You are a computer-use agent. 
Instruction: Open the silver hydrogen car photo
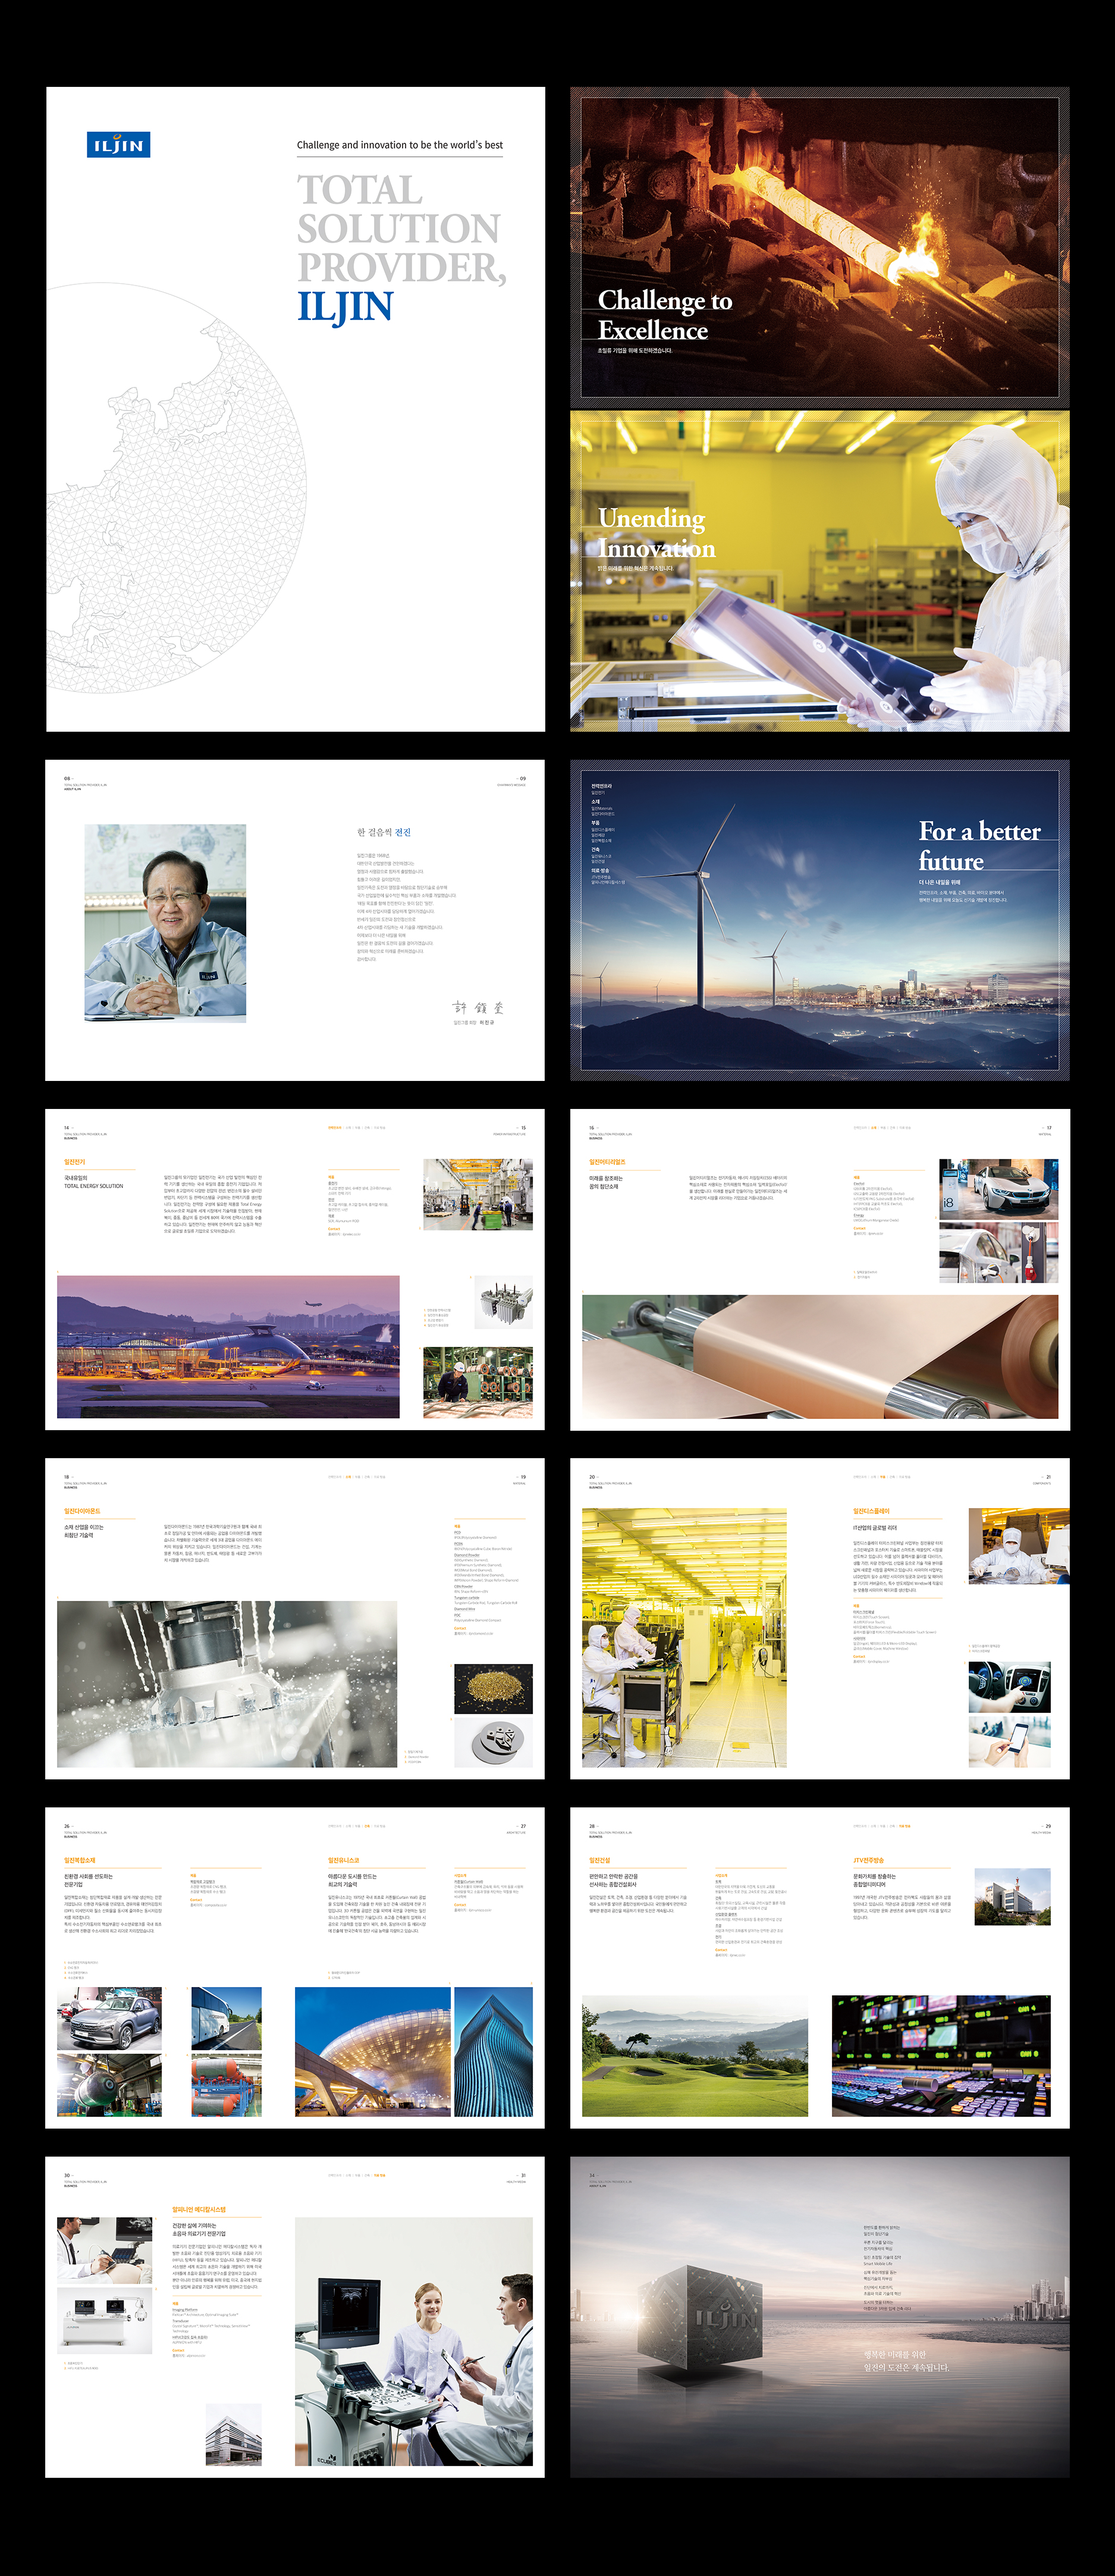110,2019
